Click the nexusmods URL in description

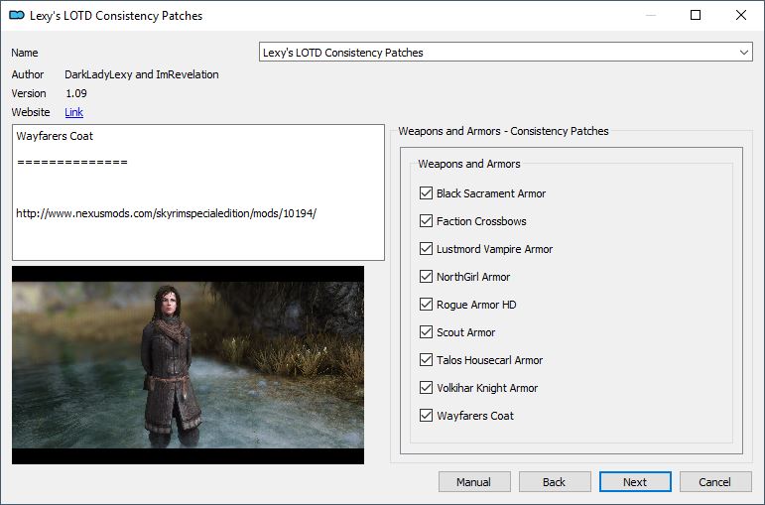point(167,213)
